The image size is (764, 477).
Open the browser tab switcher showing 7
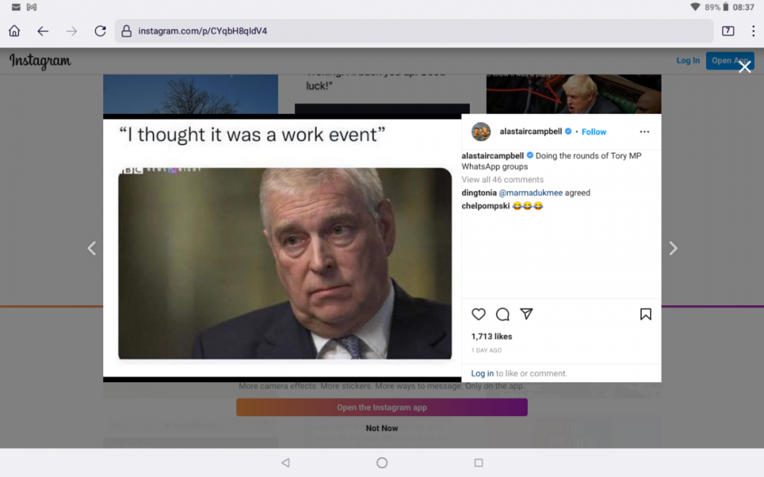728,31
